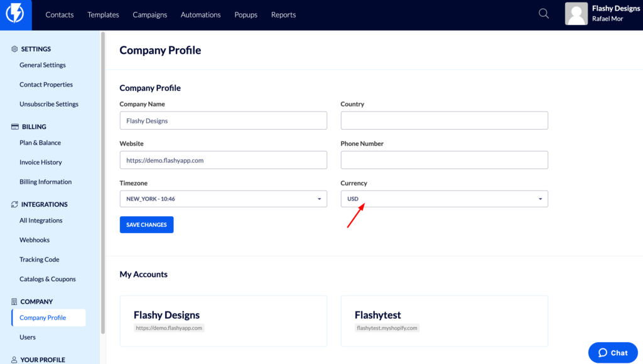
Task: Select the Flashy Designs account card
Action: click(x=223, y=321)
